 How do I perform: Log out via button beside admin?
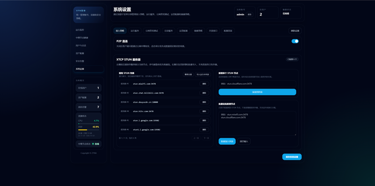(249, 15)
